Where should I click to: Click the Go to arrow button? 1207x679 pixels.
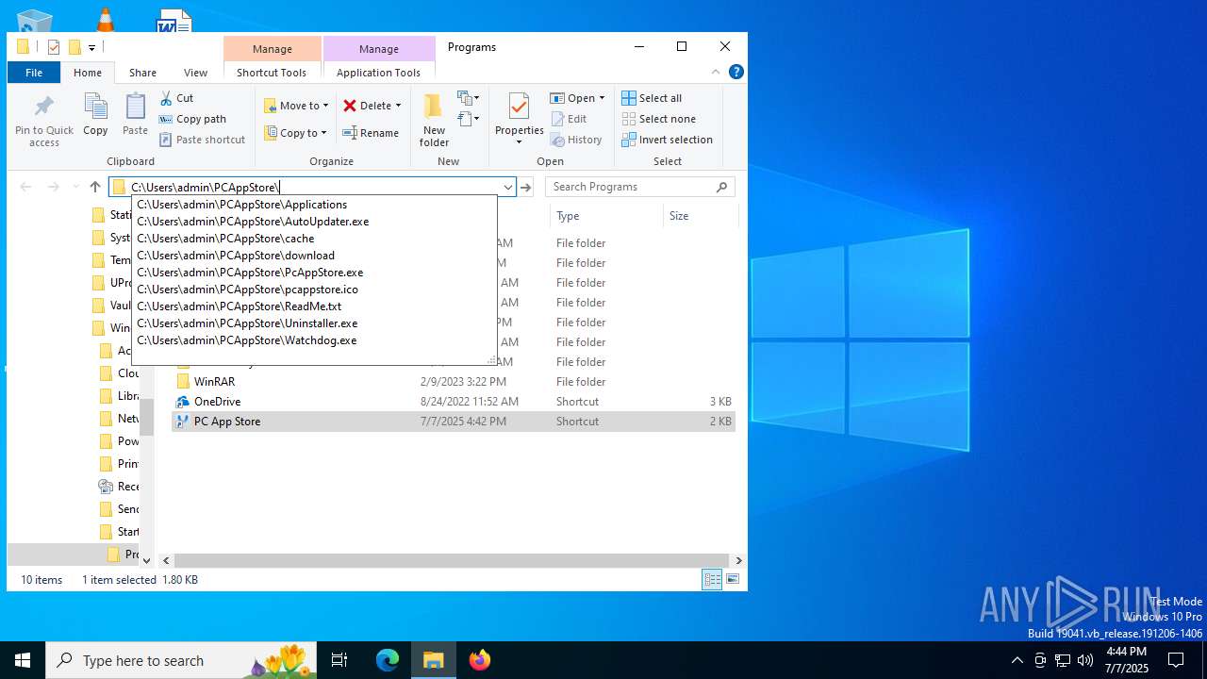coord(526,187)
